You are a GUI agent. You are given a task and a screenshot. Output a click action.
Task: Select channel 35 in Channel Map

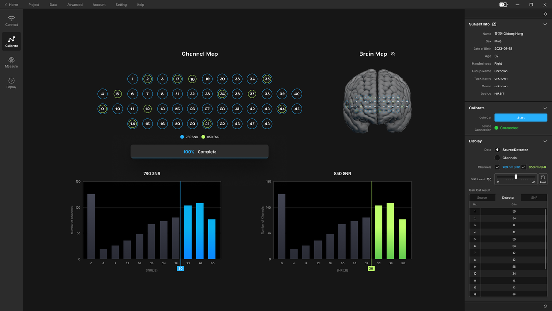[x=267, y=79]
